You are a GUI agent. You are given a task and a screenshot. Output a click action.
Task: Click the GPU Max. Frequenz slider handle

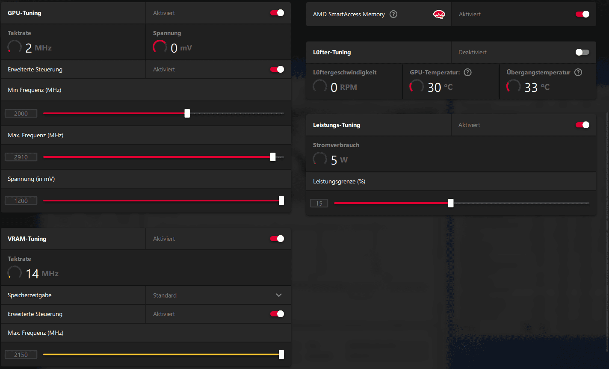point(273,157)
